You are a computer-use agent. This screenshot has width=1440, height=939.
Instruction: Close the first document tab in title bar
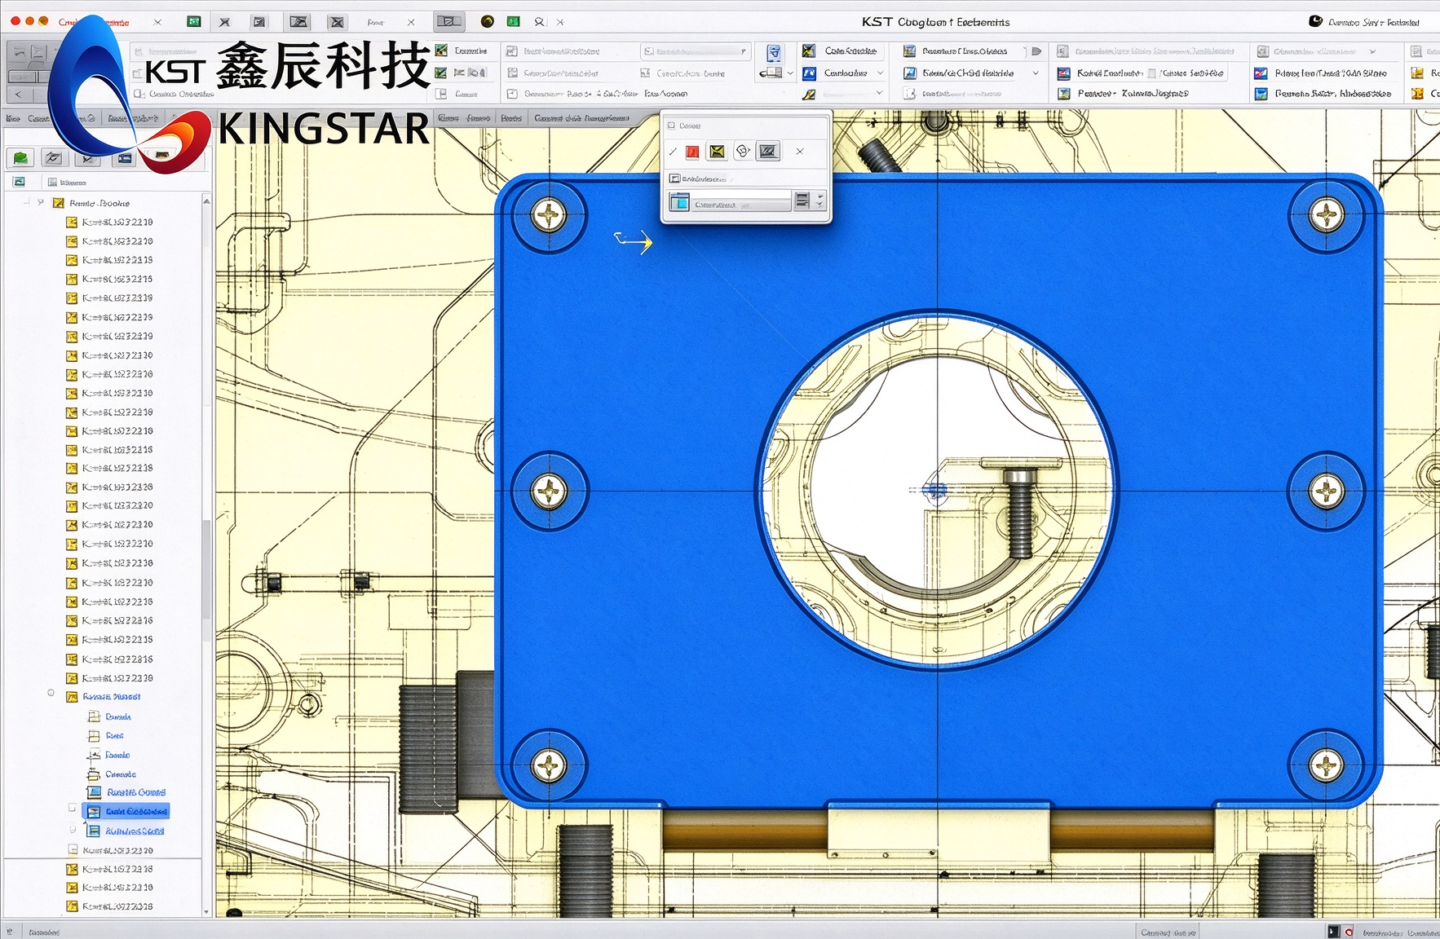point(157,22)
